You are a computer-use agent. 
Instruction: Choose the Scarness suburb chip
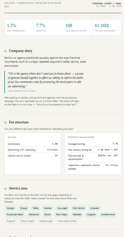48,208
